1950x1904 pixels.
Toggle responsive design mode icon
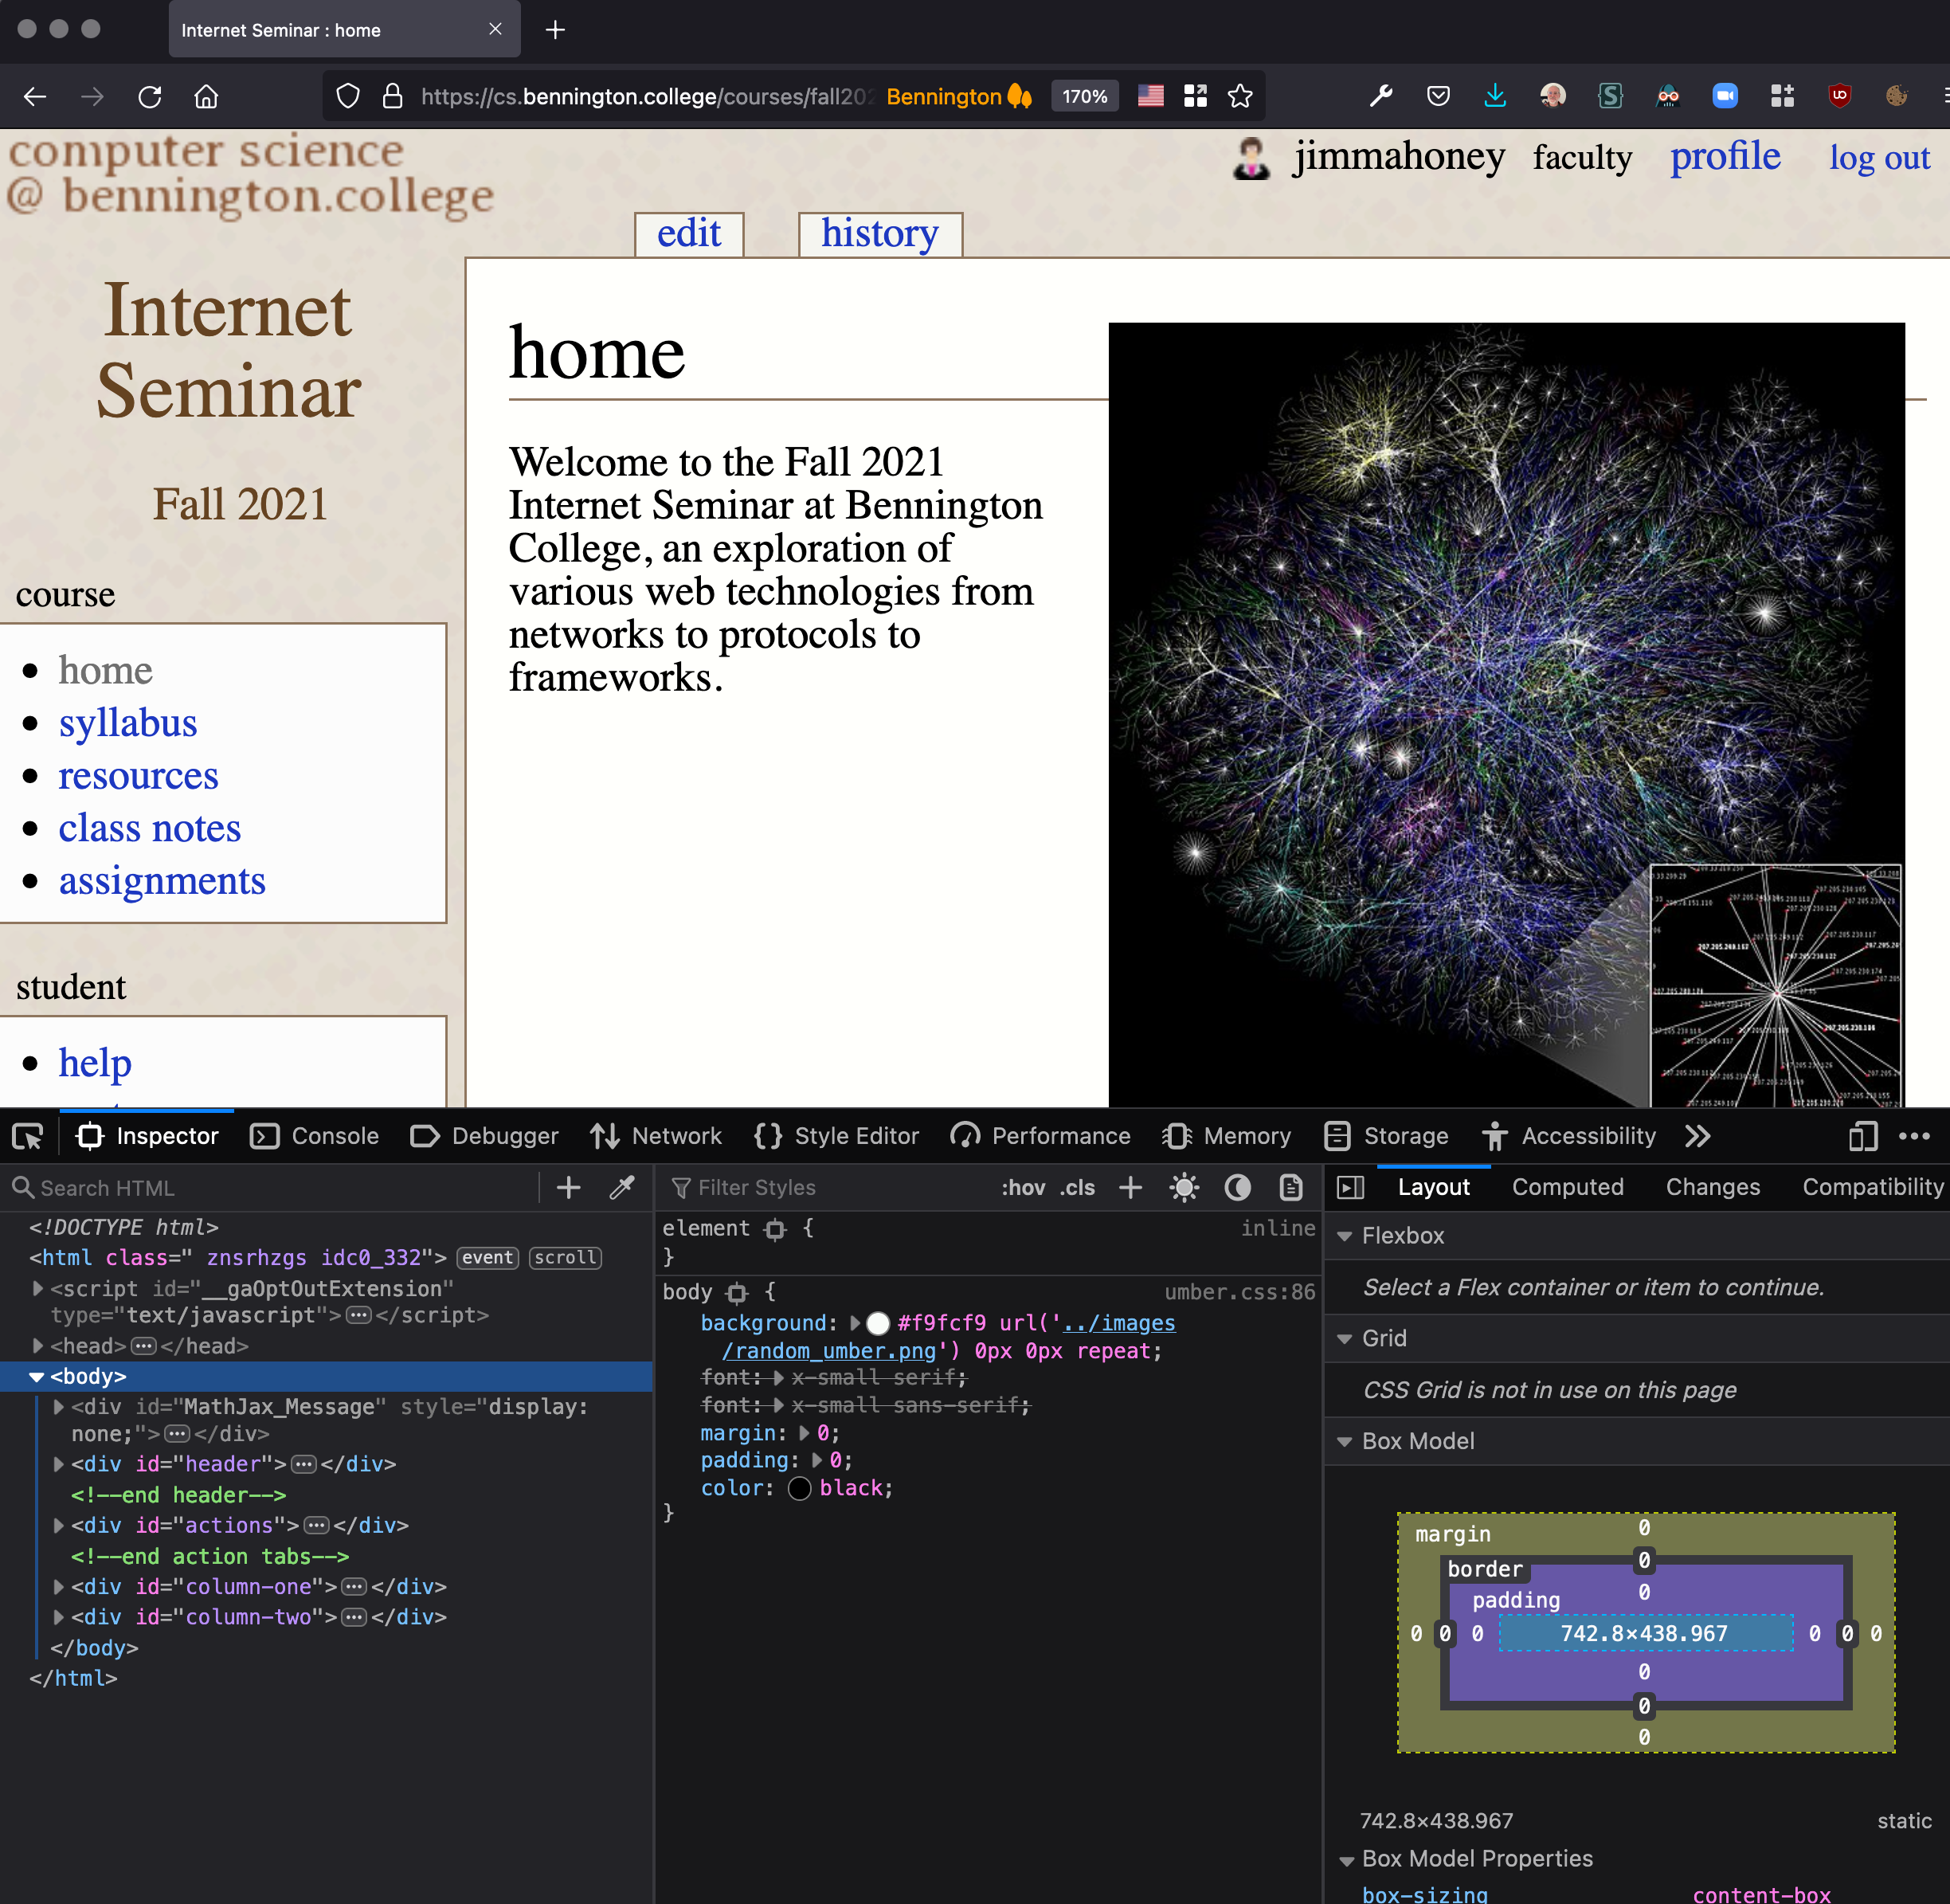(1863, 1136)
